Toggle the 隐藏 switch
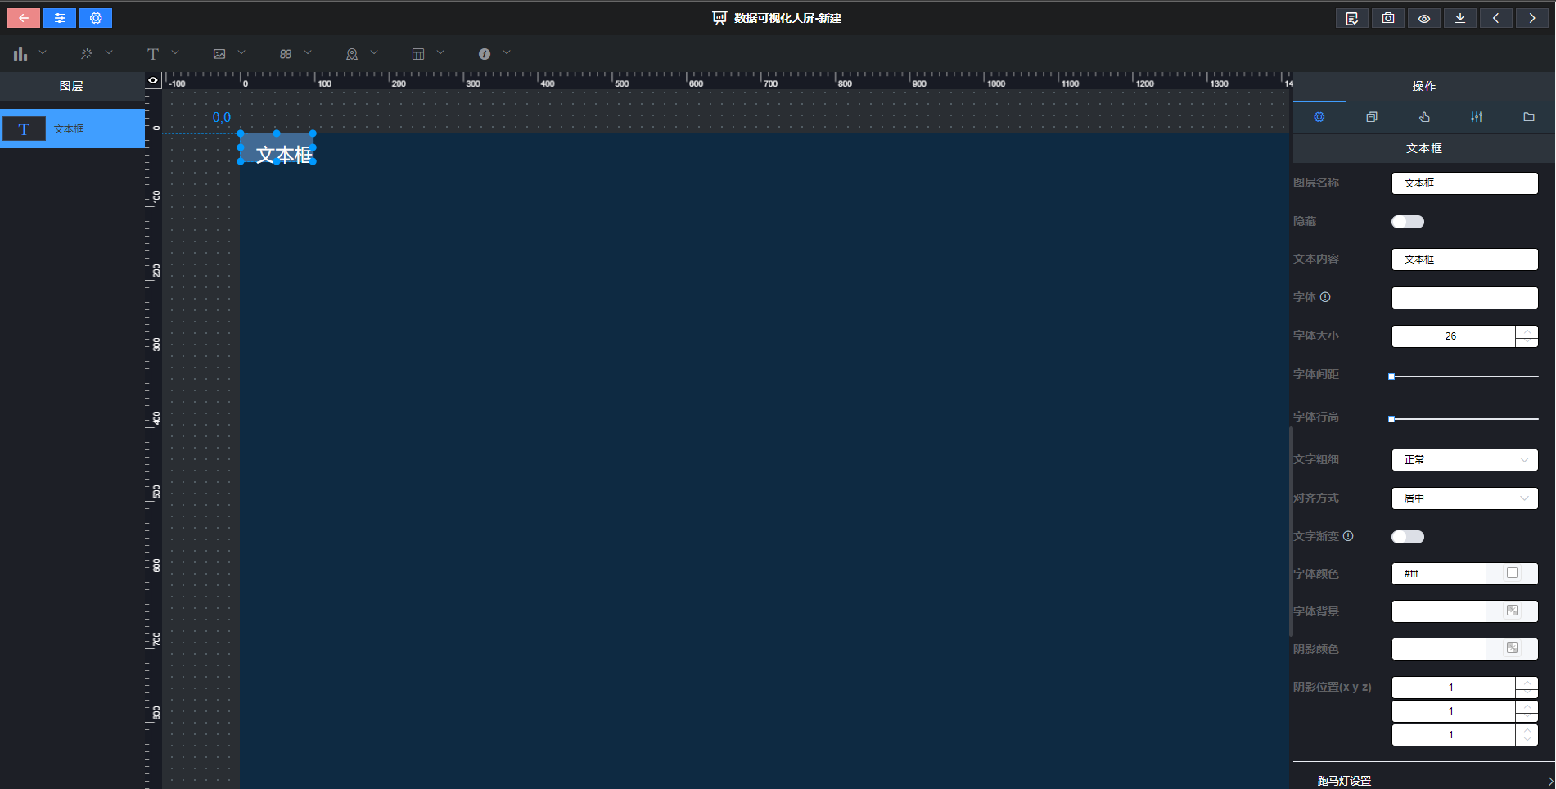 click(1408, 222)
